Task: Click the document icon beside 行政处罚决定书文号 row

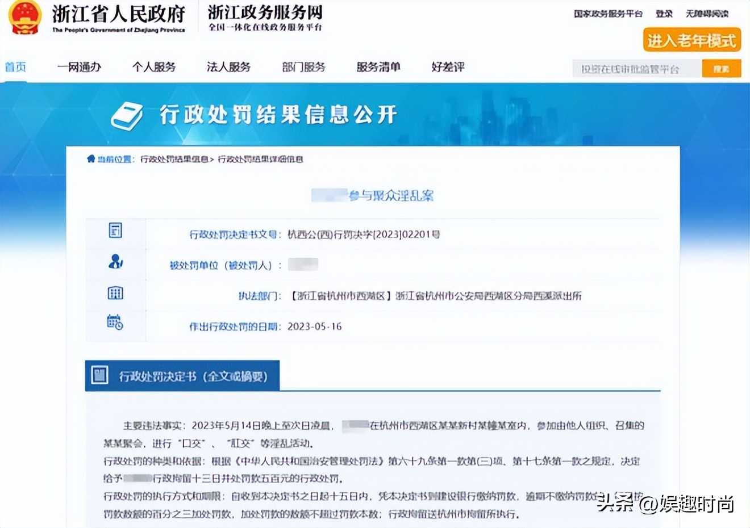Action: pos(115,231)
